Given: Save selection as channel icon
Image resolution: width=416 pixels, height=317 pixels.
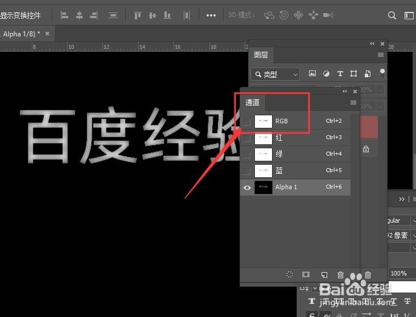Looking at the screenshot, I should click(306, 274).
